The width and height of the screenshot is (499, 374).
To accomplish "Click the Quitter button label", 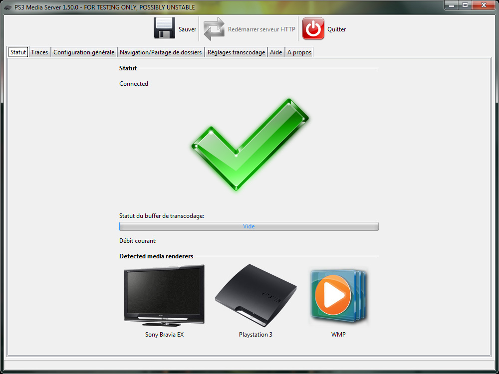I will coord(337,29).
